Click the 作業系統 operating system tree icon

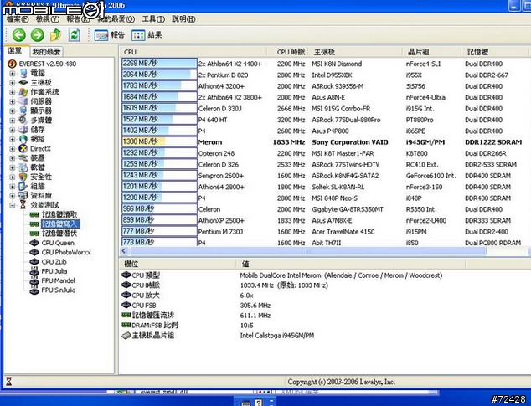coord(23,92)
